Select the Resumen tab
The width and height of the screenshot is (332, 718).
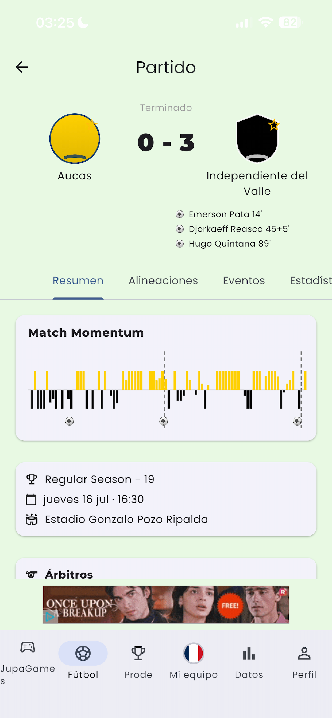click(x=78, y=281)
